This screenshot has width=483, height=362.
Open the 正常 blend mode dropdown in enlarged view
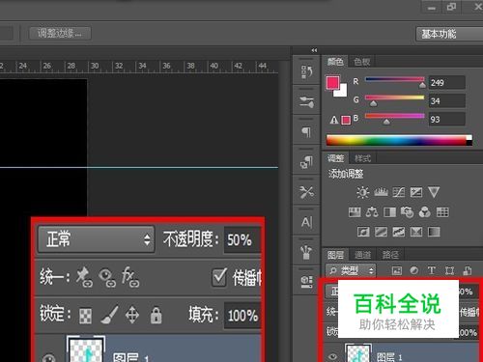click(96, 239)
